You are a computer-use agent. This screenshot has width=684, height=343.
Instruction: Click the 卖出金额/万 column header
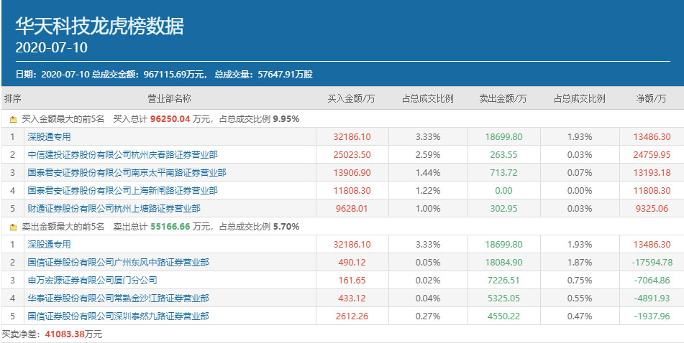tap(503, 98)
